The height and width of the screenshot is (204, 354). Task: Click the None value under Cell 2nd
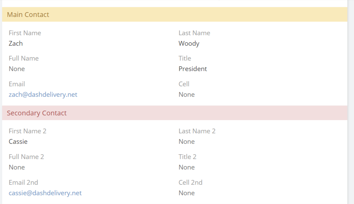(x=186, y=193)
